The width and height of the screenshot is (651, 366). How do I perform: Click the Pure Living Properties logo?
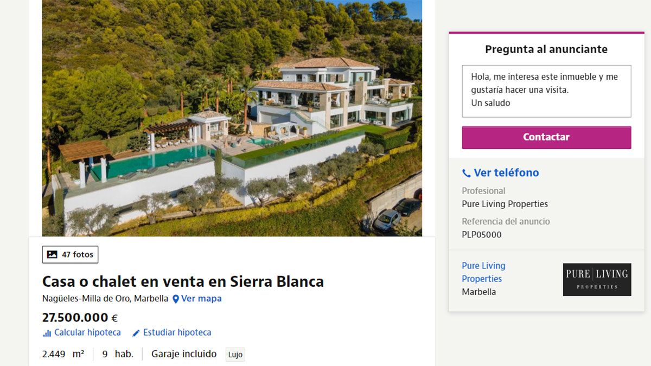point(597,279)
